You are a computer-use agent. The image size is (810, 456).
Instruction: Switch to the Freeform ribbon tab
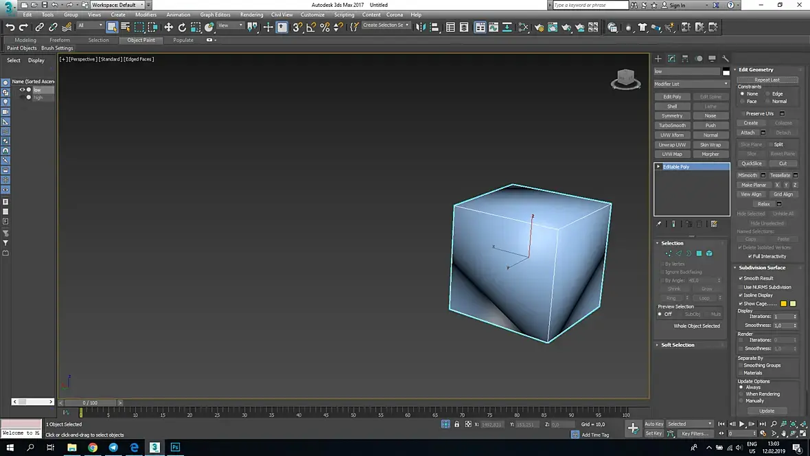tap(60, 40)
